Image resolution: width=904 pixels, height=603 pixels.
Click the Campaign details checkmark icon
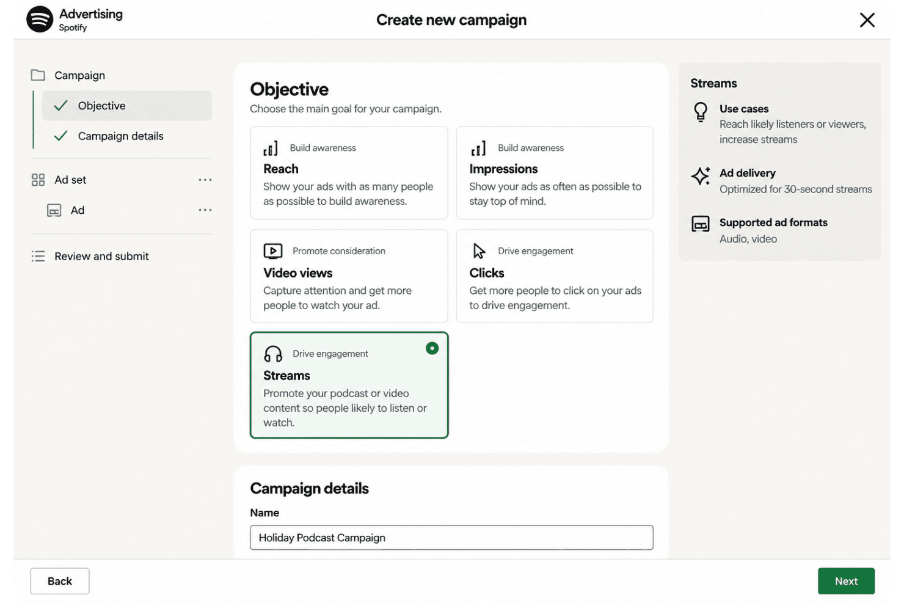coord(60,136)
